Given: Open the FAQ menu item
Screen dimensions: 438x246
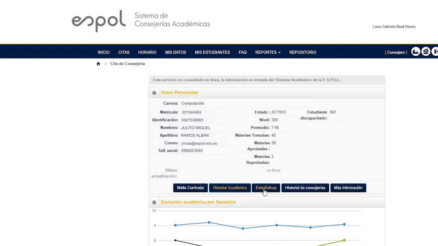Looking at the screenshot, I should 243,52.
